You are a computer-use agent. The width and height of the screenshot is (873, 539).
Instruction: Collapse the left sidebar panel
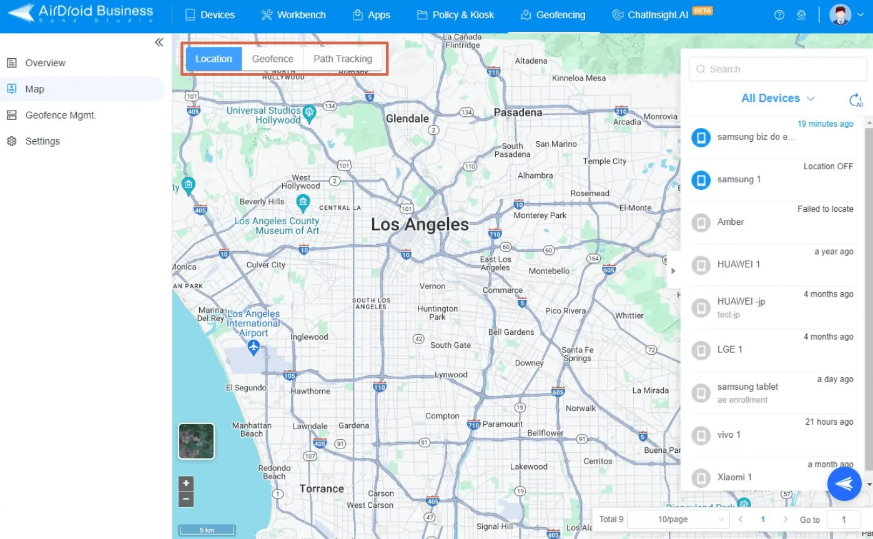pos(159,41)
